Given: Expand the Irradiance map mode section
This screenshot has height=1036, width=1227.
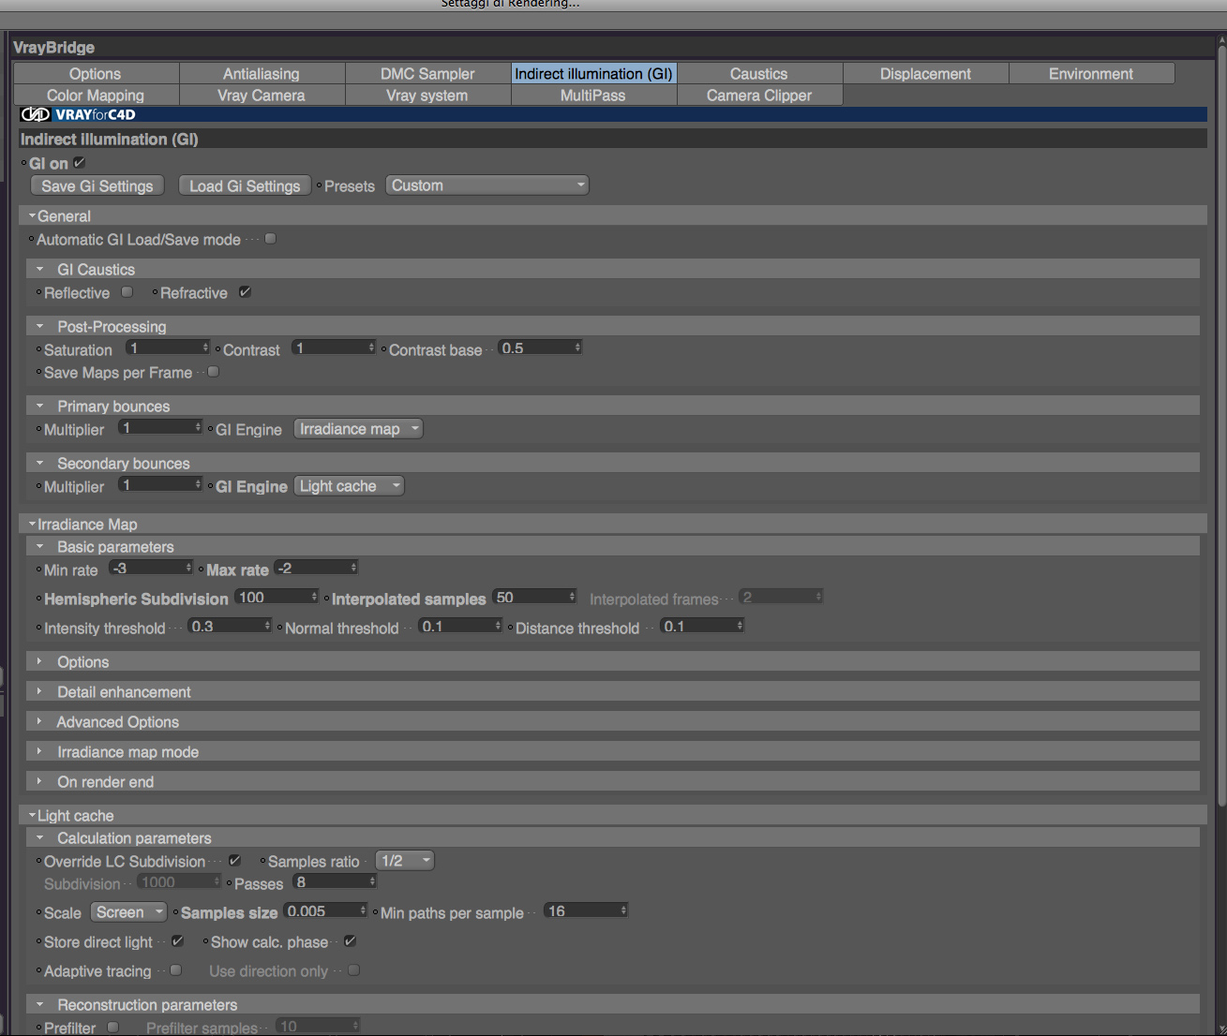Looking at the screenshot, I should click(39, 751).
